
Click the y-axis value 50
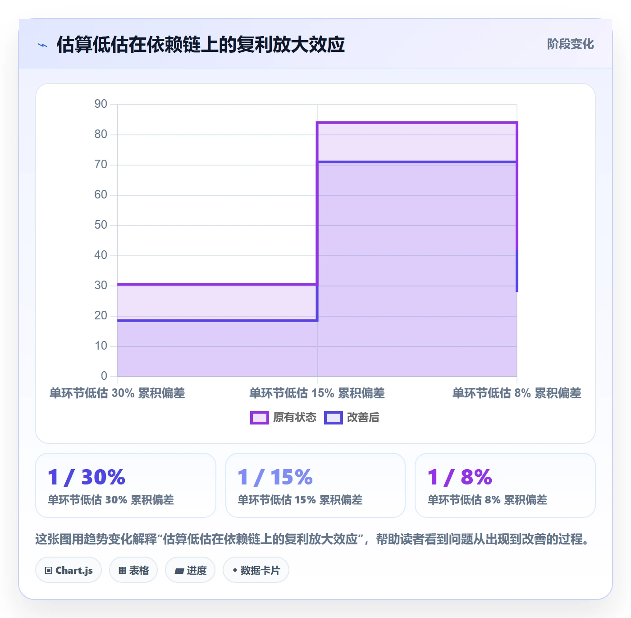click(101, 225)
